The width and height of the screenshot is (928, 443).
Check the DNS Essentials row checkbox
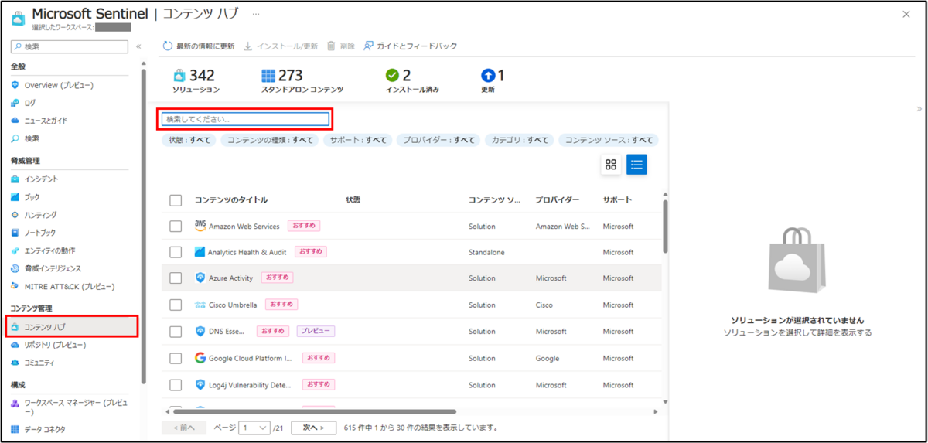176,331
